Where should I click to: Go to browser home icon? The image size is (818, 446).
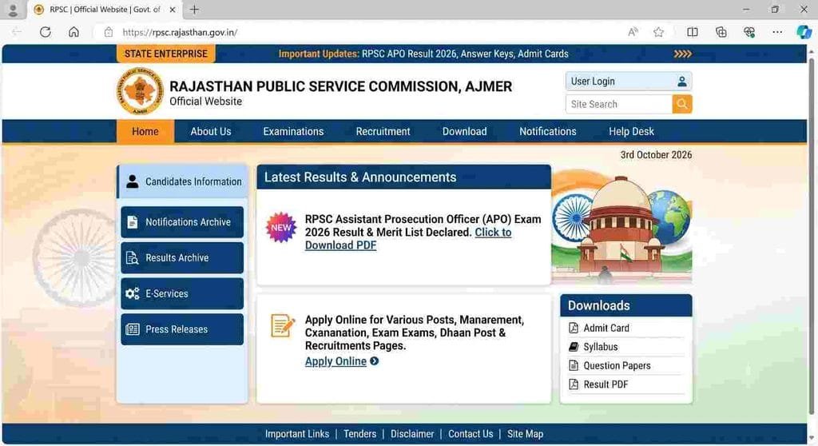(73, 32)
